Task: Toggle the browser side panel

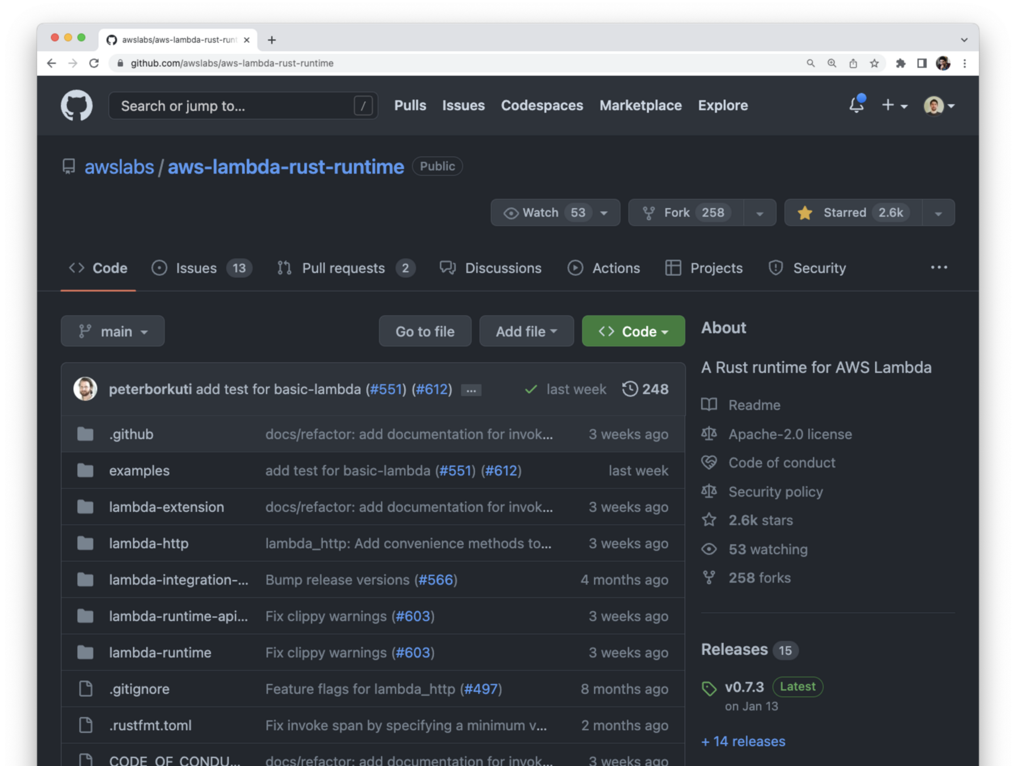Action: tap(922, 63)
